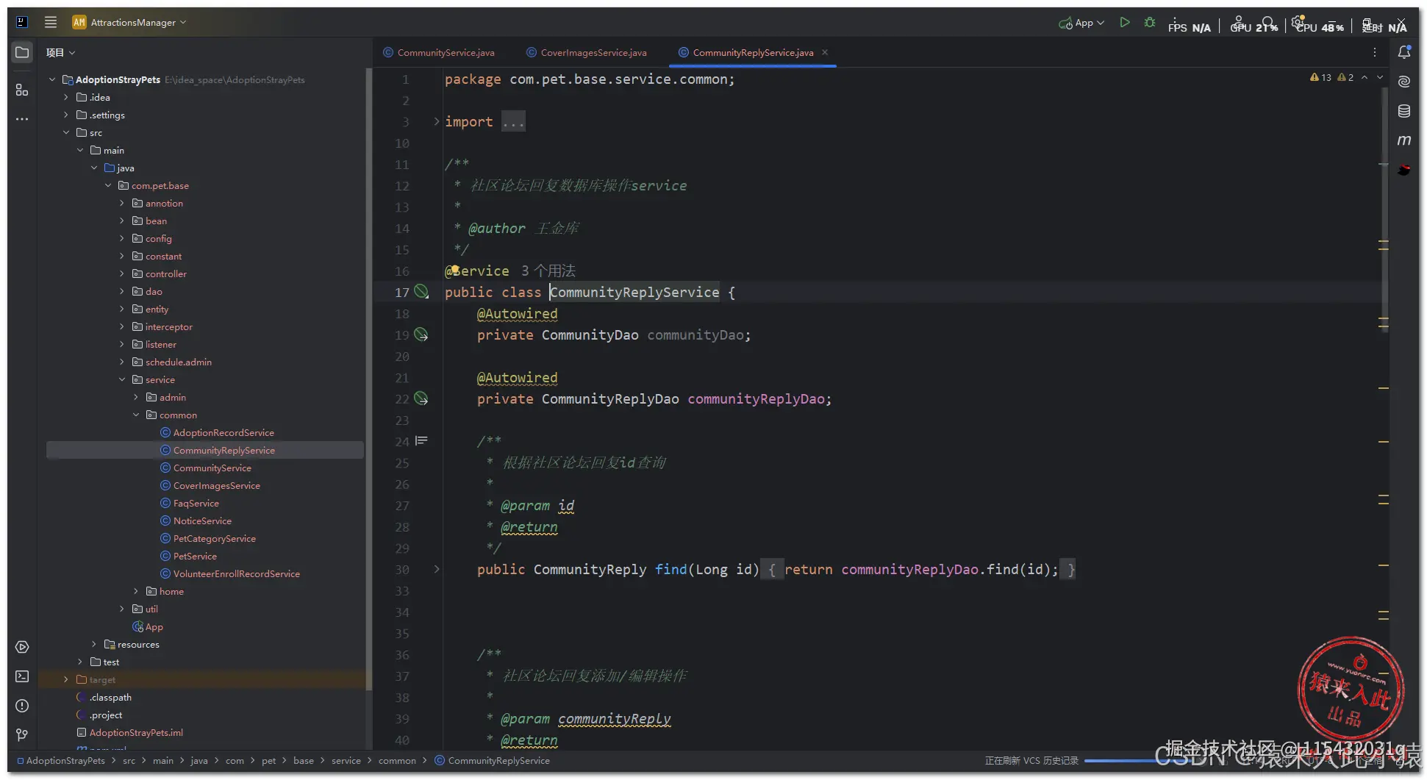Expand the folded find method on line 30

436,569
